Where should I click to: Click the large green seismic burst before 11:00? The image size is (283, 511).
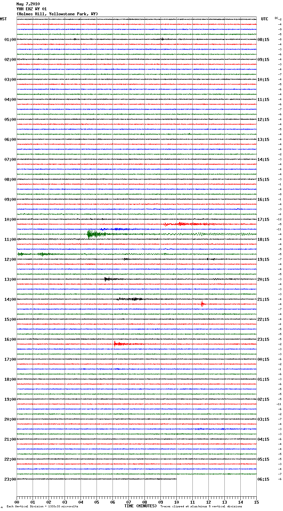[97, 234]
